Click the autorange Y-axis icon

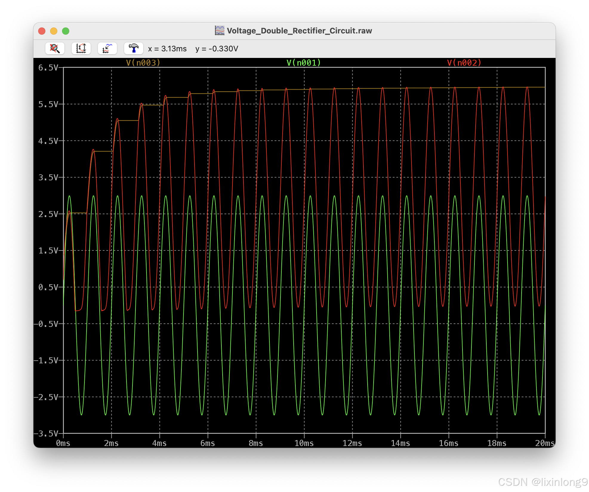[81, 48]
